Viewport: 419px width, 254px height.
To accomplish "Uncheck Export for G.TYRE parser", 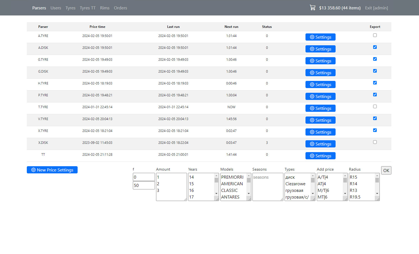I will (x=375, y=59).
